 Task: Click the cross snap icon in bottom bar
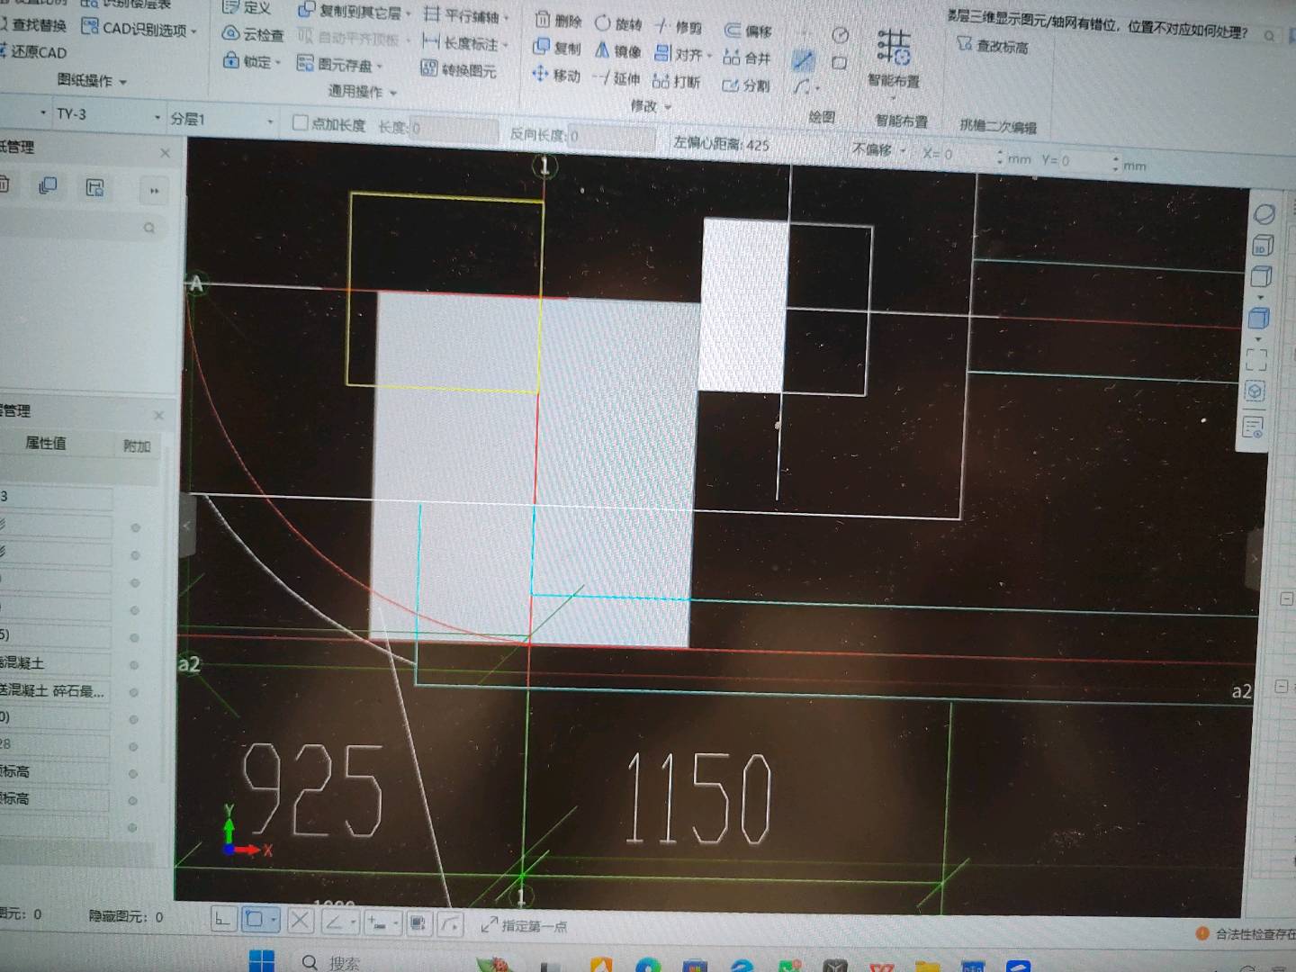tap(301, 921)
